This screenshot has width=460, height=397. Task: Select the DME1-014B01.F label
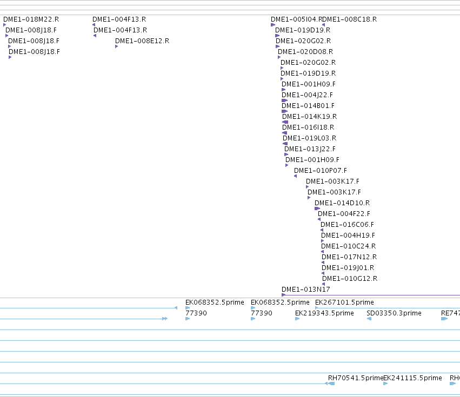tap(308, 106)
